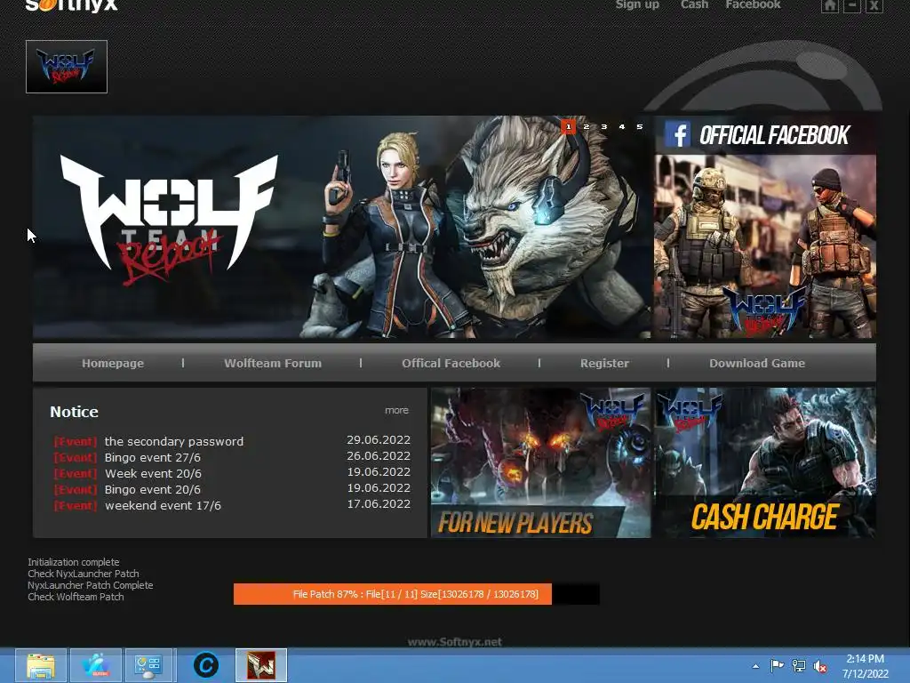This screenshot has height=683, width=910.
Task: Click the Official Facebook soldiers image
Action: tap(765, 246)
